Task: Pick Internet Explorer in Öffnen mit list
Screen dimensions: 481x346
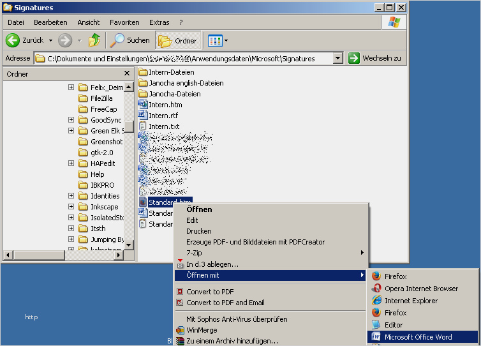Action: (x=411, y=301)
